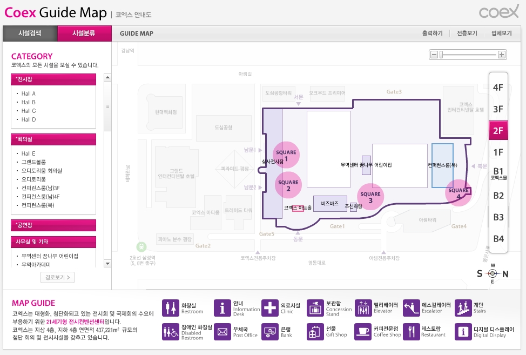
Task: Click the category list scroll down arrow
Action: tap(107, 264)
